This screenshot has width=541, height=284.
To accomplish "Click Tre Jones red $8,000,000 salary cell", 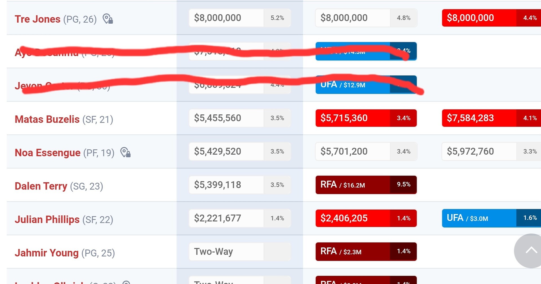I will (479, 18).
